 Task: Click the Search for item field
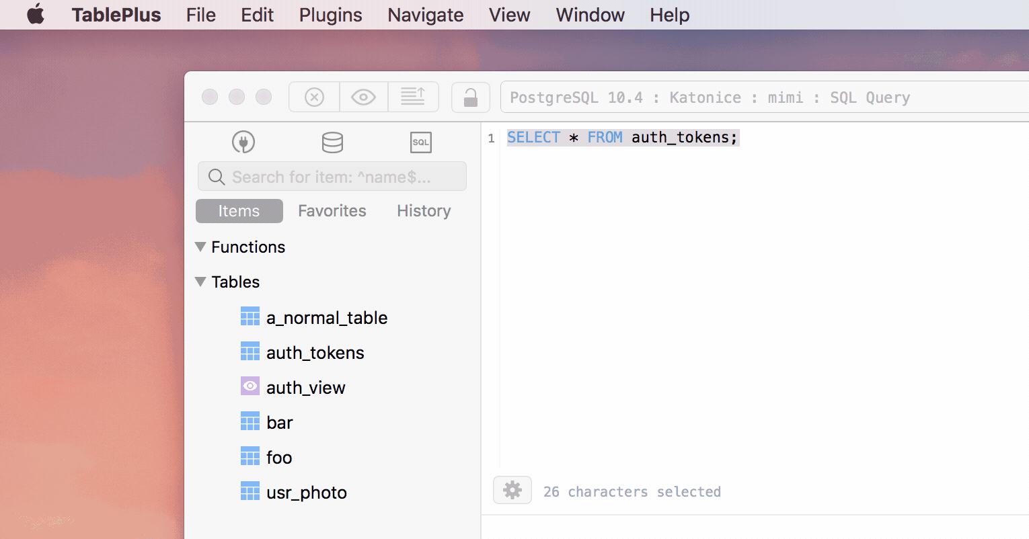coord(332,177)
